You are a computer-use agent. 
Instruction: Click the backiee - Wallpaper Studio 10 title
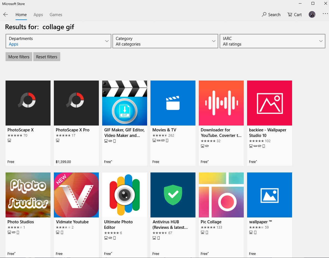(x=268, y=133)
